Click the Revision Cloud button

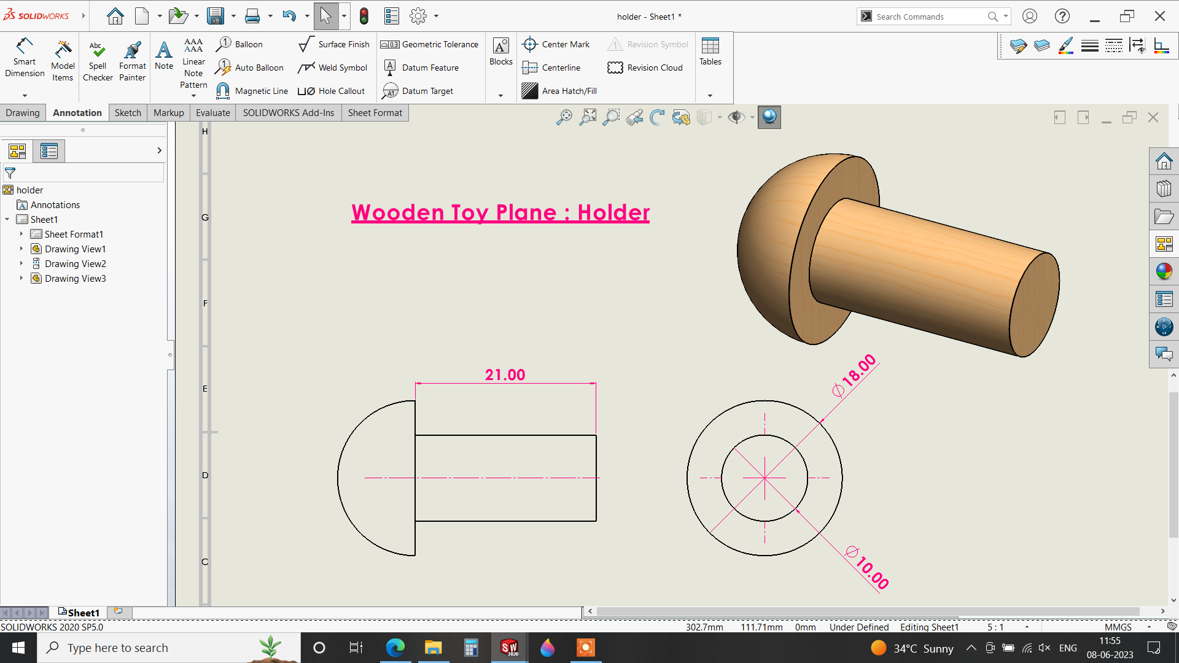645,68
